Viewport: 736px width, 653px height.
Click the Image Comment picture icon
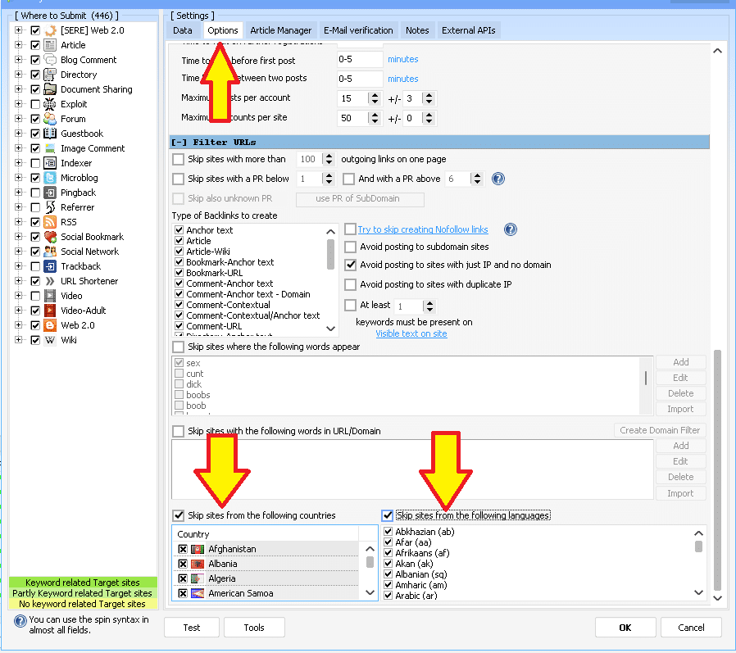pyautogui.click(x=50, y=148)
